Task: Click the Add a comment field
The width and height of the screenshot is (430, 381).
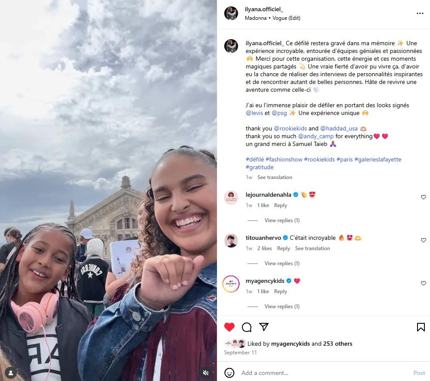Action: pos(325,373)
